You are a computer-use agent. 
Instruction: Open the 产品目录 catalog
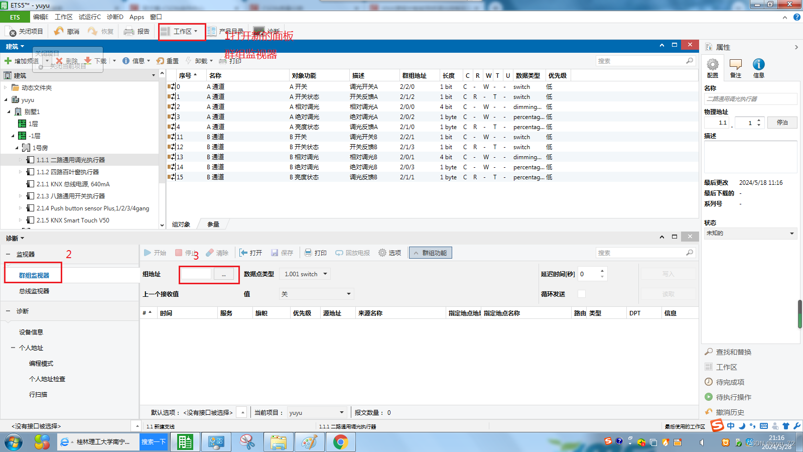(x=225, y=31)
